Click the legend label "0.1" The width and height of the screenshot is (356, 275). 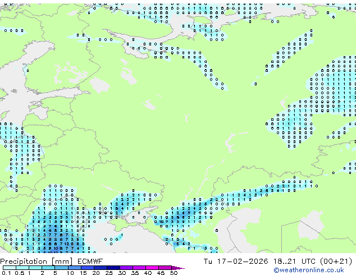pos(6,273)
